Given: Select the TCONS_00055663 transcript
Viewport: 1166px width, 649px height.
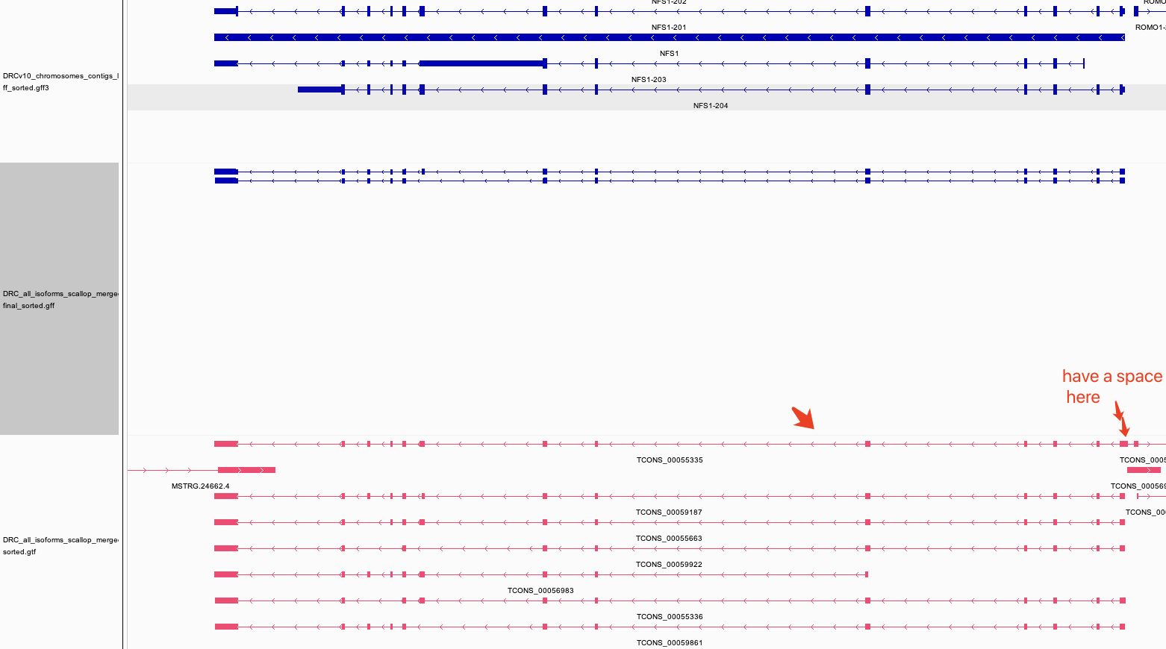Looking at the screenshot, I should coord(670,538).
